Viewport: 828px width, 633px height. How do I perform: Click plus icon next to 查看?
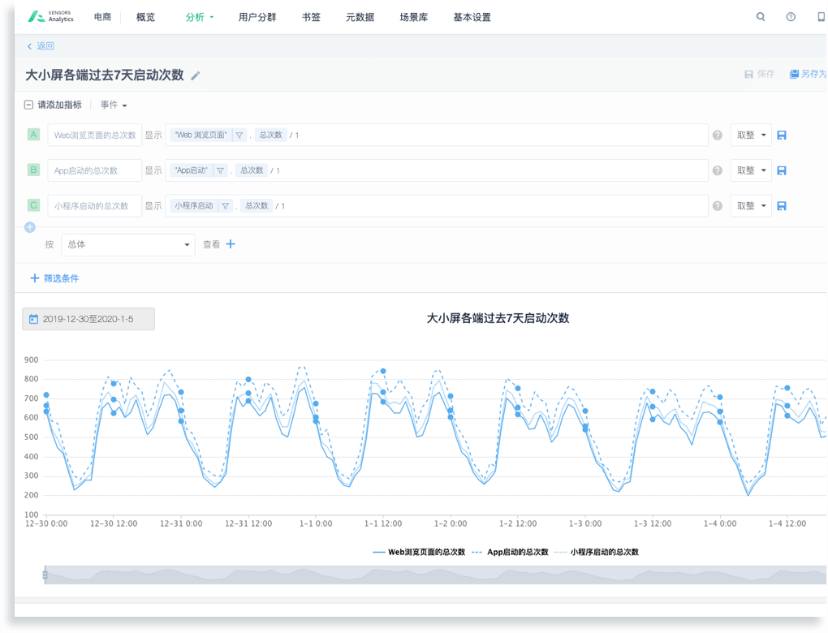[231, 244]
